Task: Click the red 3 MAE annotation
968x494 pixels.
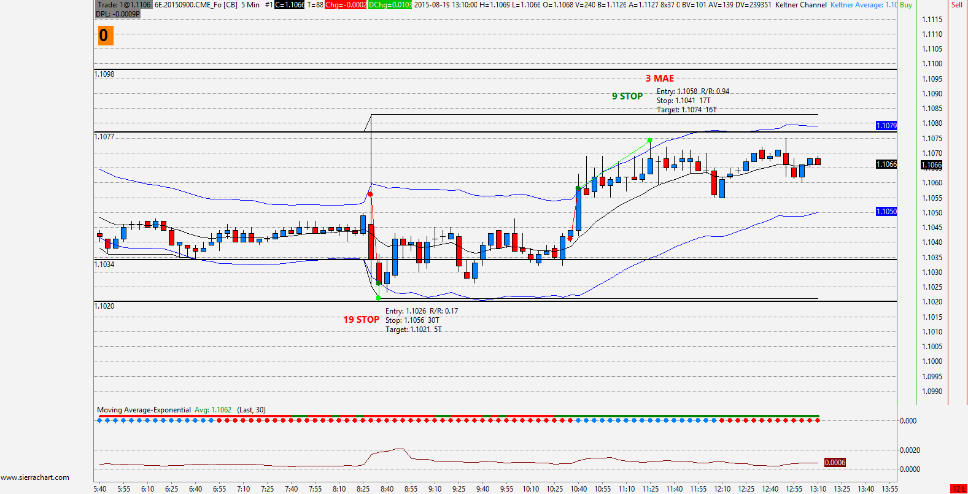Action: pyautogui.click(x=660, y=79)
